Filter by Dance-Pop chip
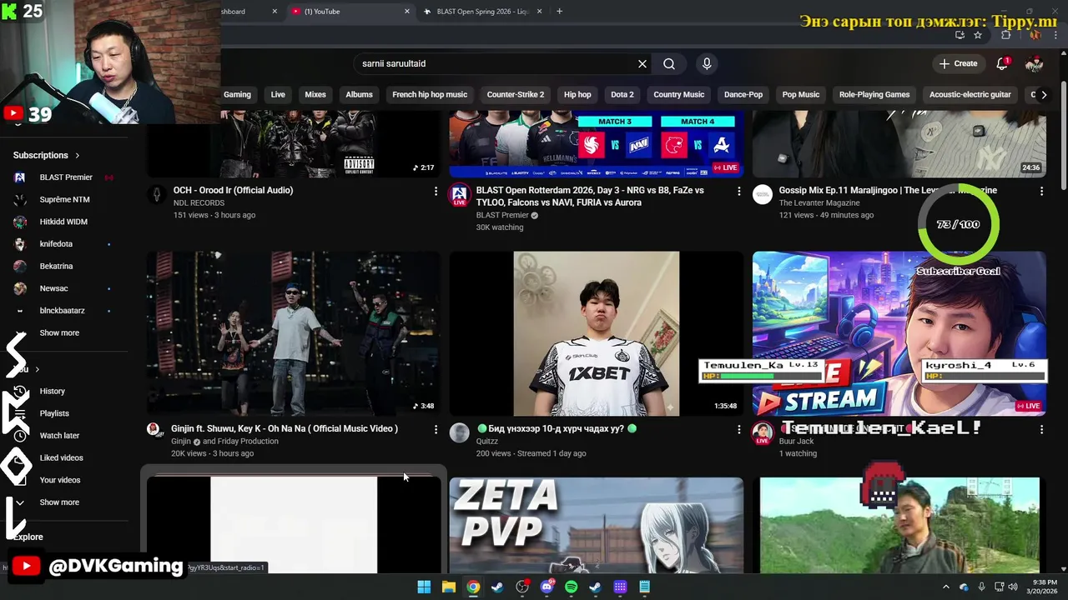1068x600 pixels. [x=743, y=94]
